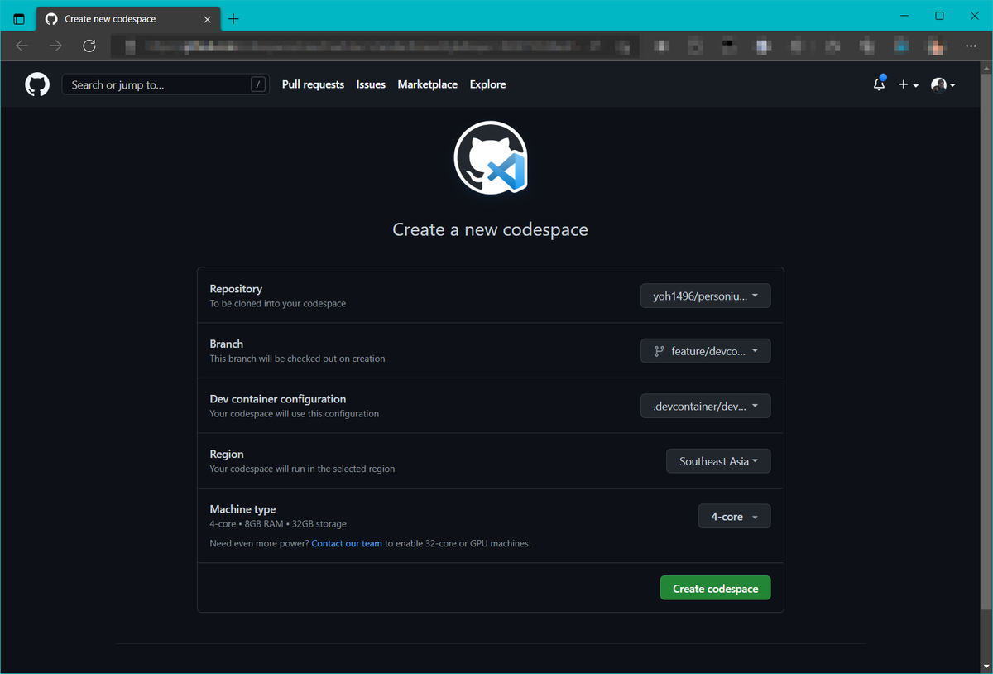
Task: Click the Codespaces VS Code logo
Action: (491, 158)
